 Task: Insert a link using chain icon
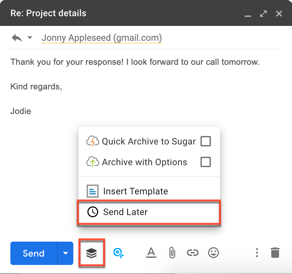coord(193,253)
